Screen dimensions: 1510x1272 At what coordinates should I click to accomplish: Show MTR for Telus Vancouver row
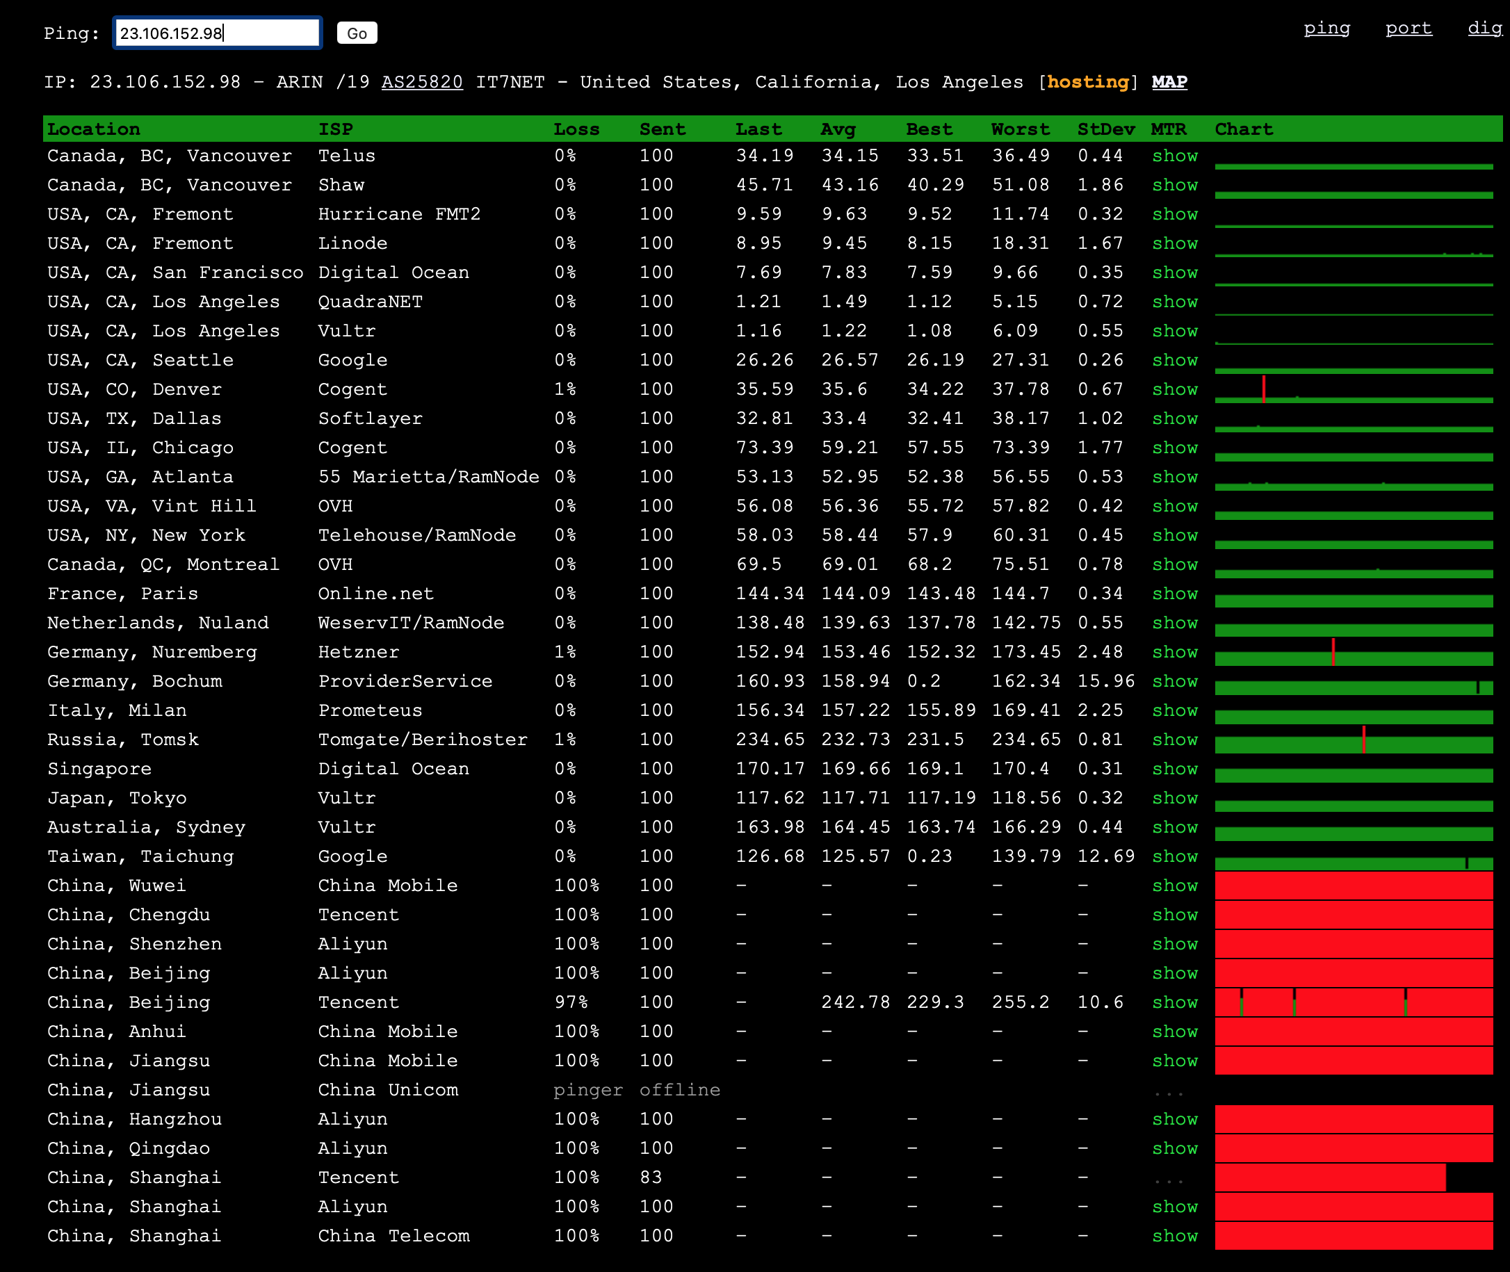tap(1174, 156)
